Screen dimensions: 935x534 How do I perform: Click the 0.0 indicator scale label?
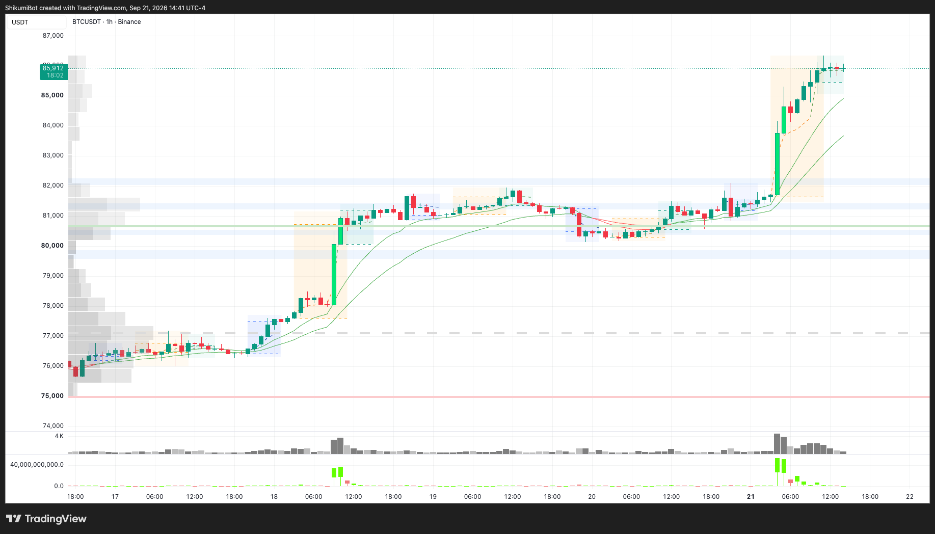pos(59,486)
